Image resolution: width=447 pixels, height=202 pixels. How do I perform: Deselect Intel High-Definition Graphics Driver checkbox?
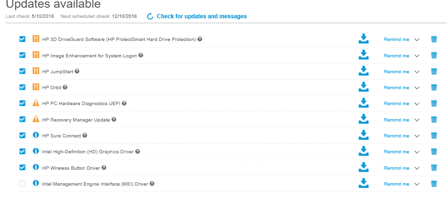(22, 151)
